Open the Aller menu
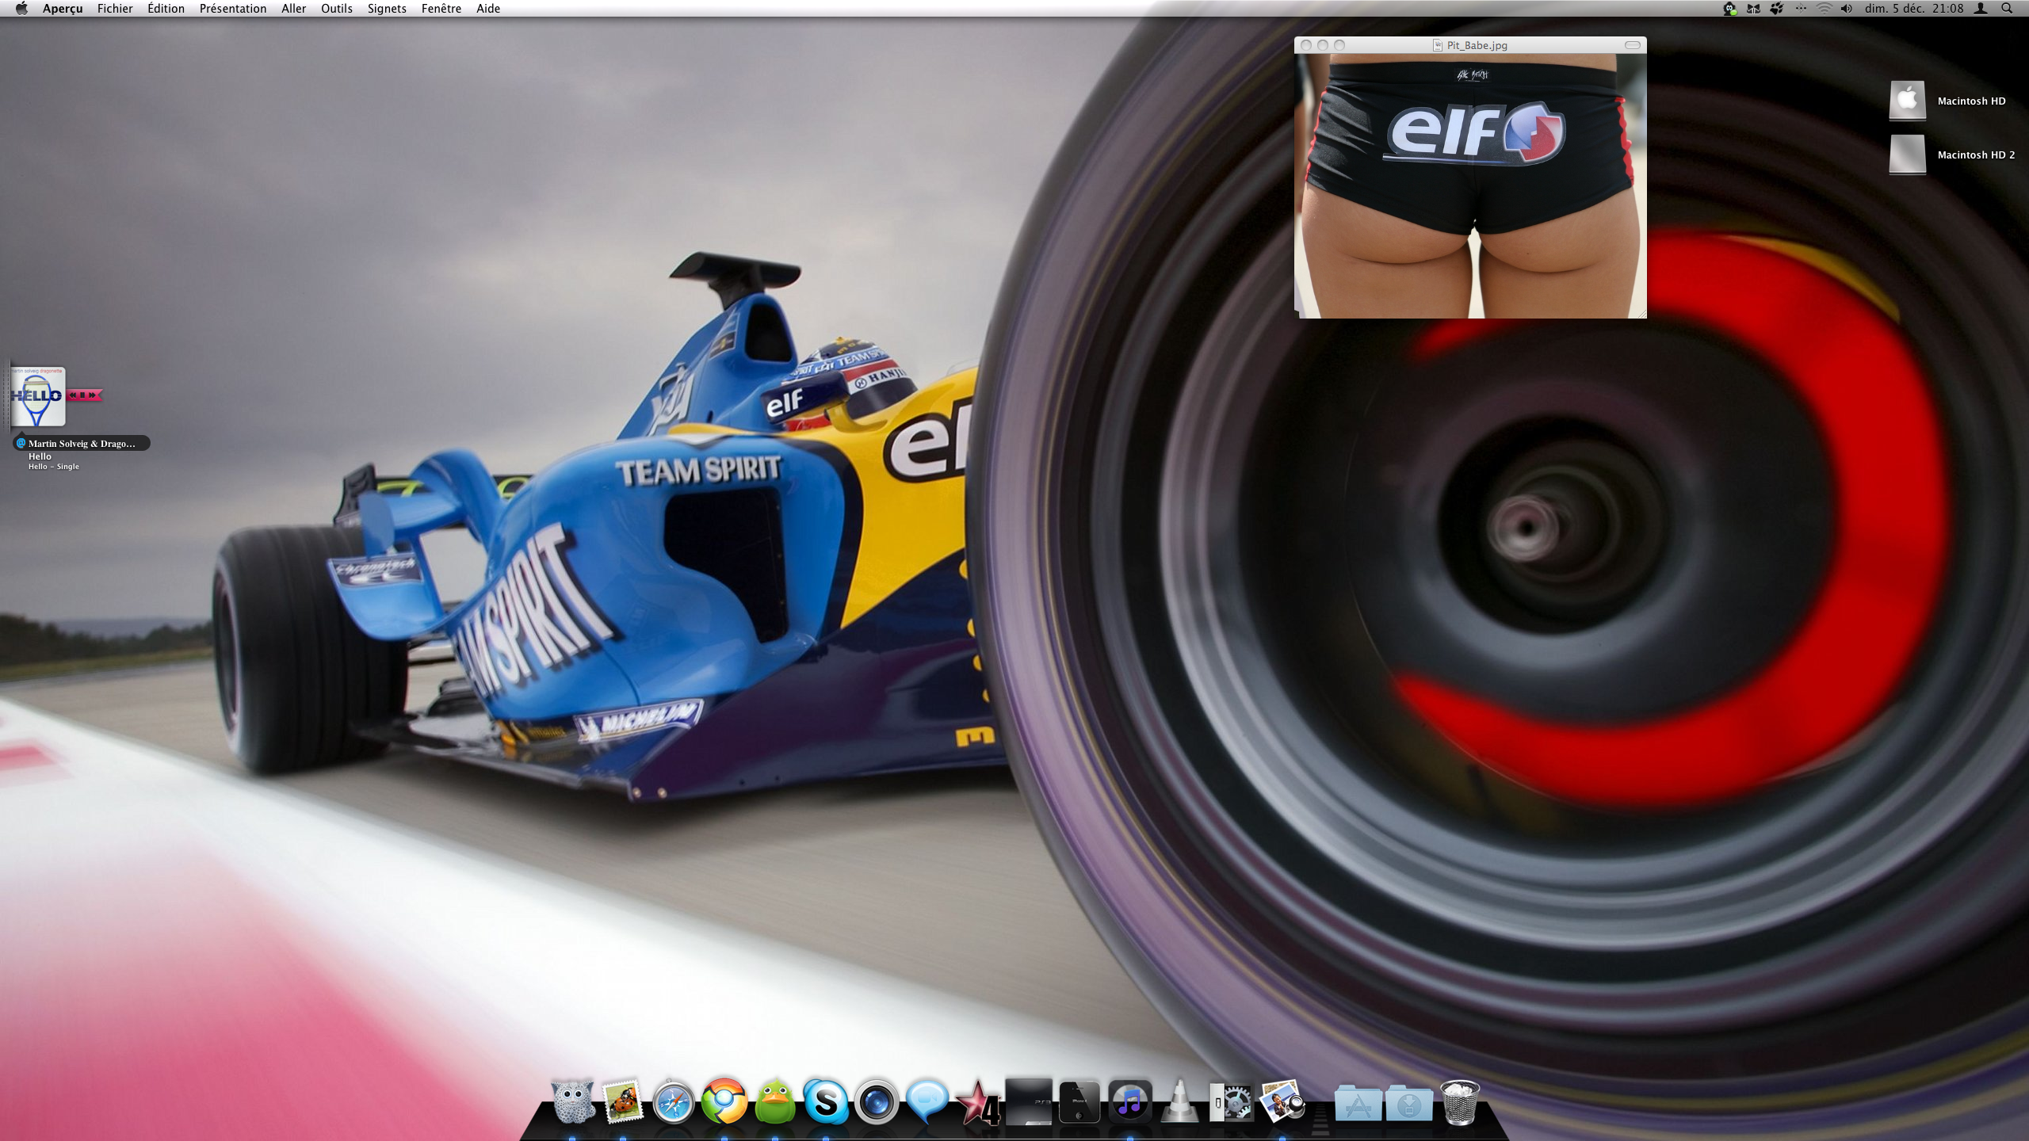Screen dimensions: 2029x1141 pyautogui.click(x=293, y=9)
